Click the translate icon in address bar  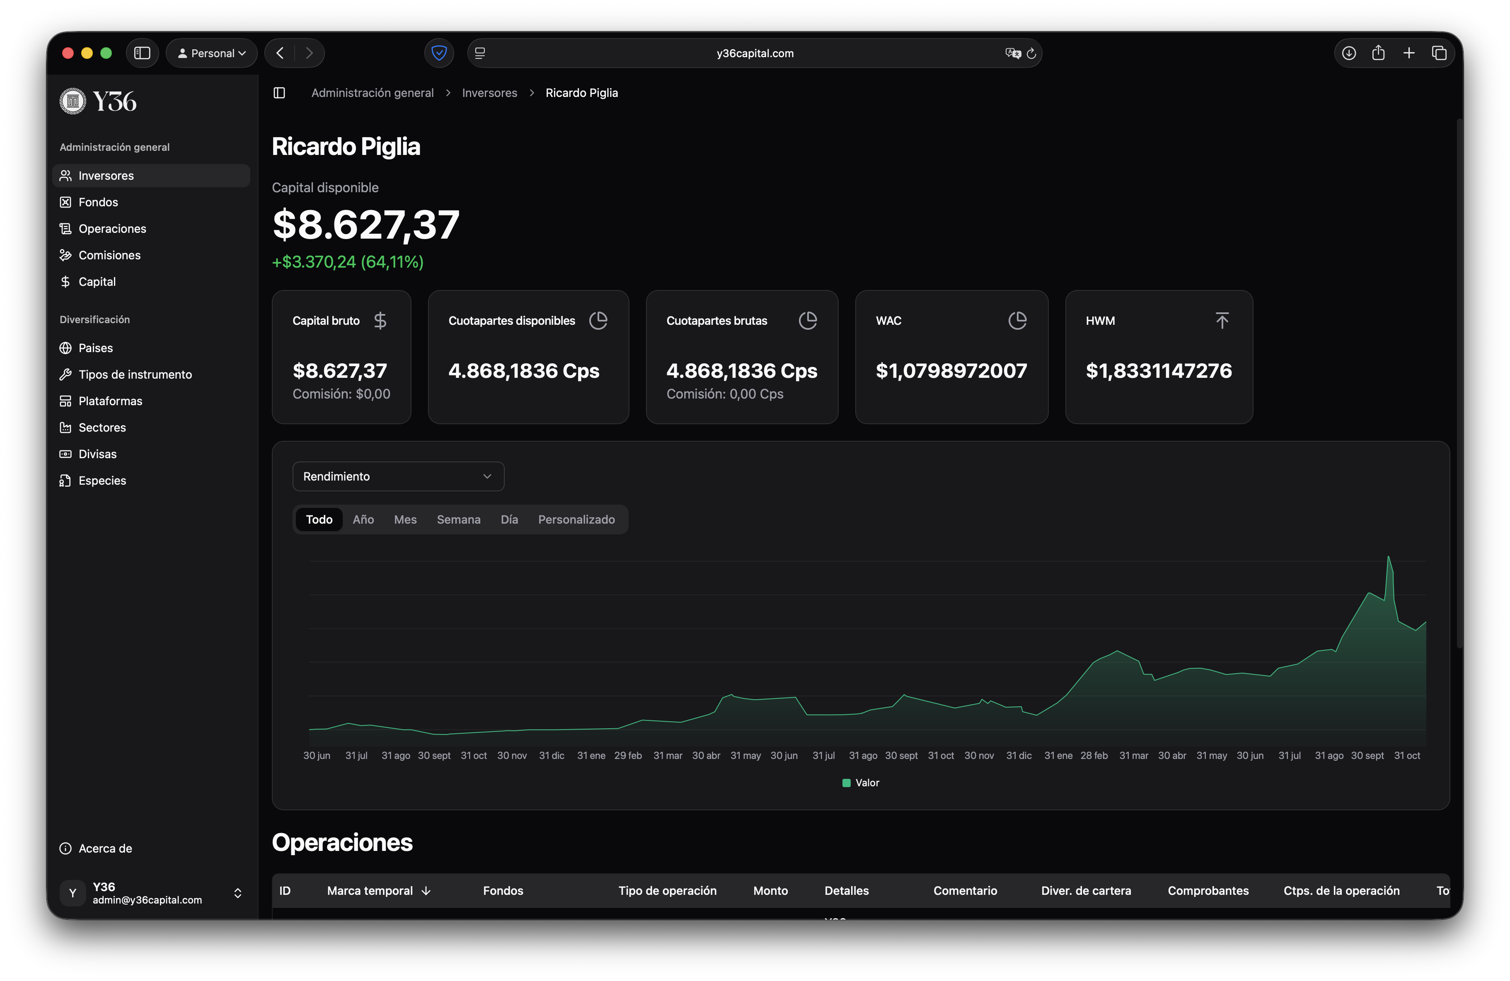[x=1013, y=53]
